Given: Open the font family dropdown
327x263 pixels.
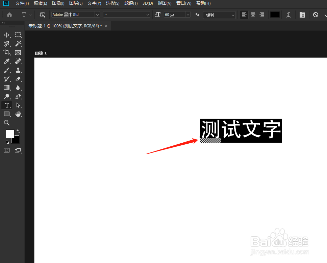Looking at the screenshot, I should (97, 15).
